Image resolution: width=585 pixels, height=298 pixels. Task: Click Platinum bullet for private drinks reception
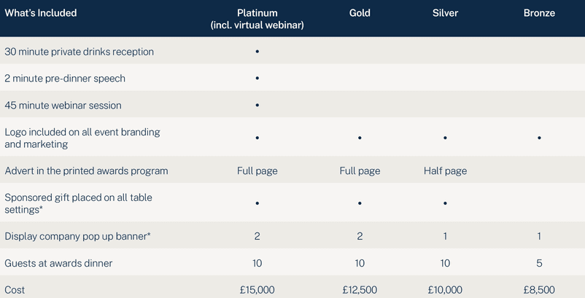point(257,52)
